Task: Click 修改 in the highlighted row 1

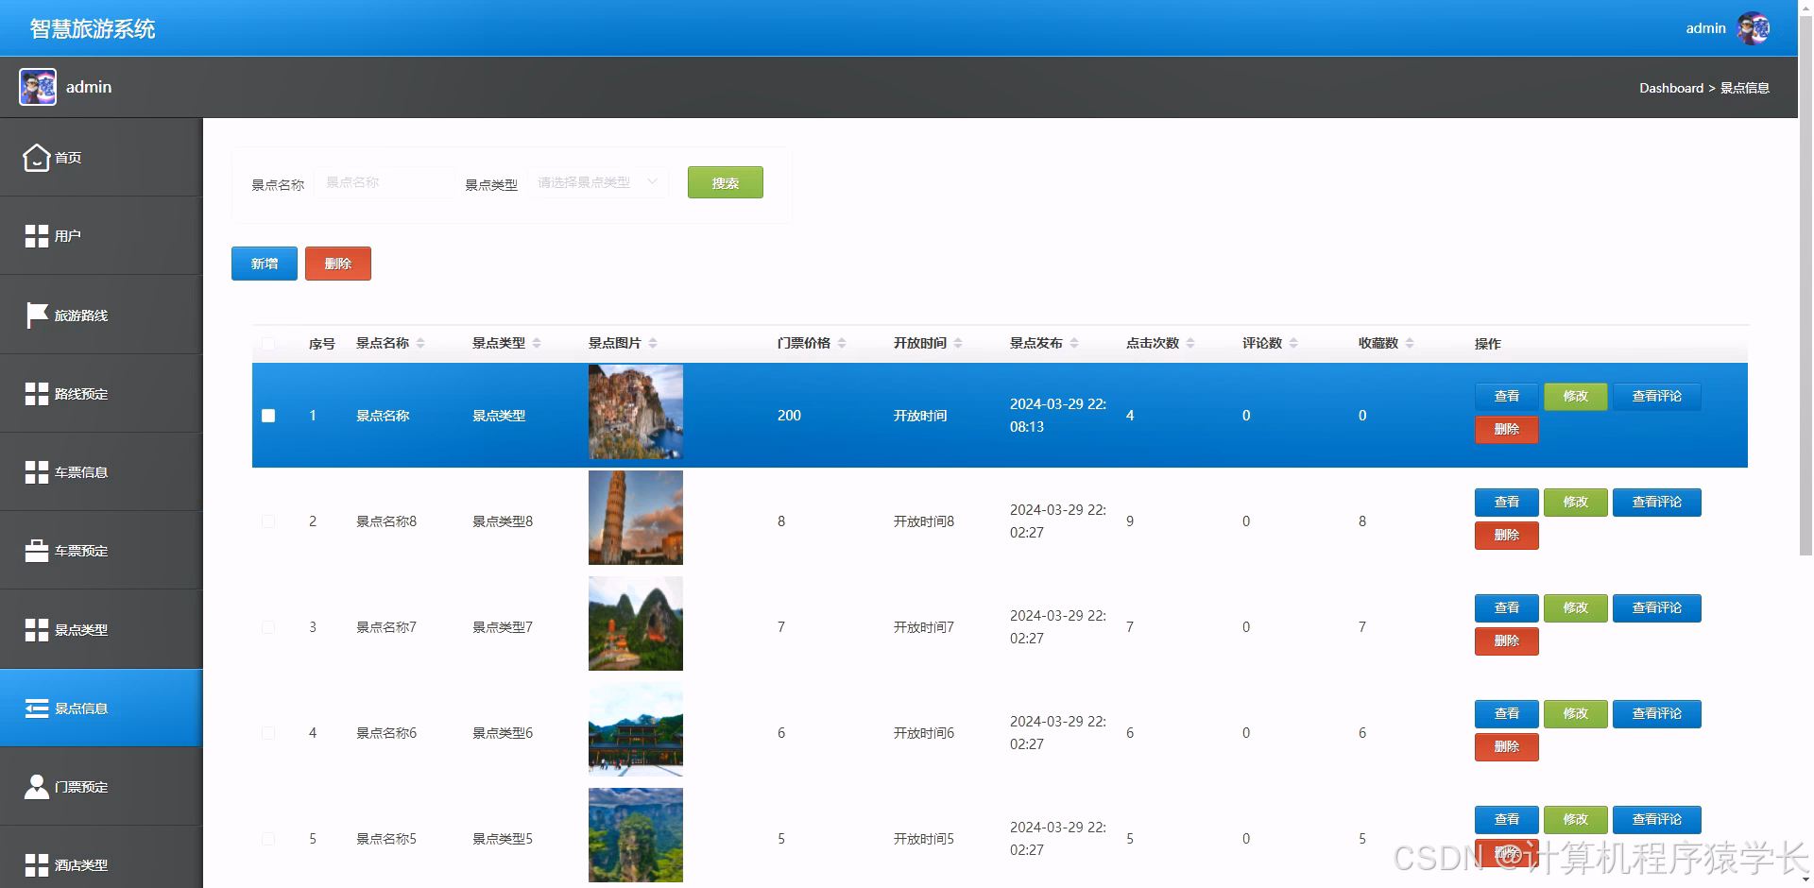Action: [1576, 397]
